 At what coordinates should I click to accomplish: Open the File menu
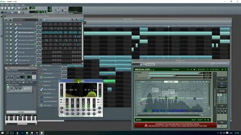point(2,5)
